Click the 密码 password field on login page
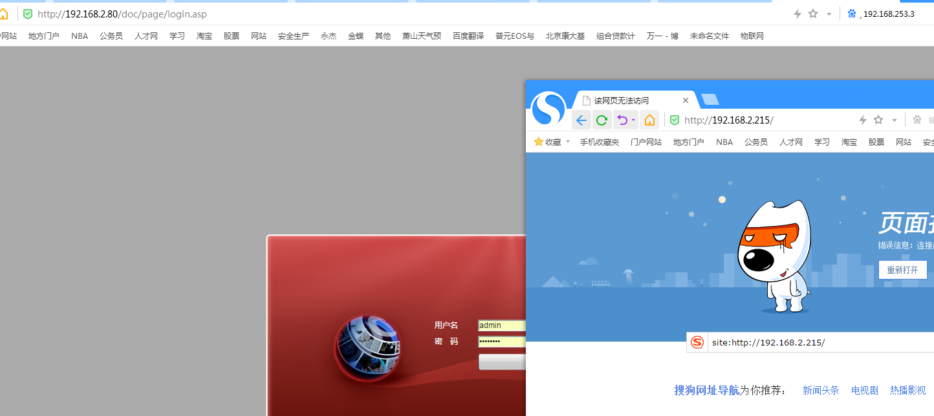The width and height of the screenshot is (934, 416). (502, 342)
